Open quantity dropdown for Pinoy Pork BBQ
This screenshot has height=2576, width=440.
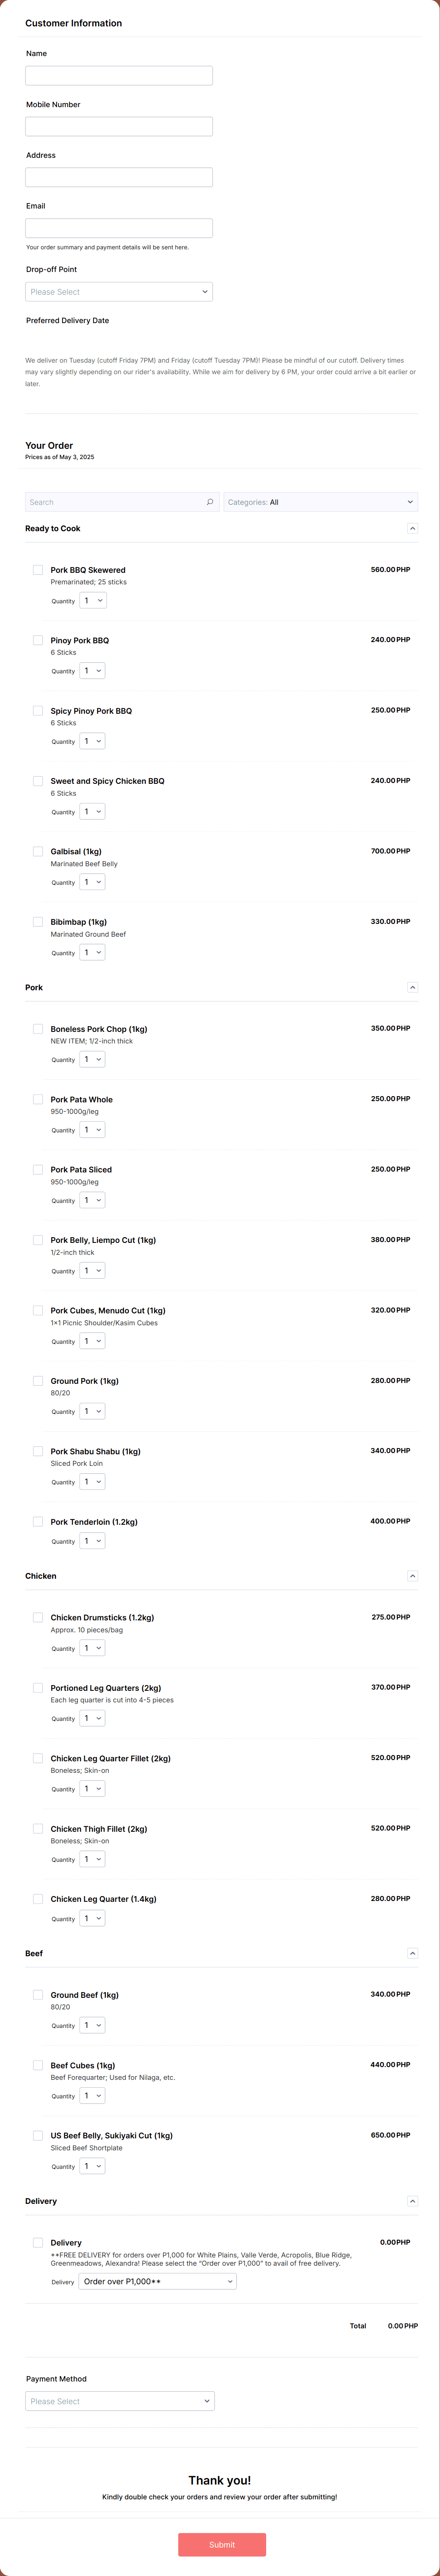coord(92,671)
